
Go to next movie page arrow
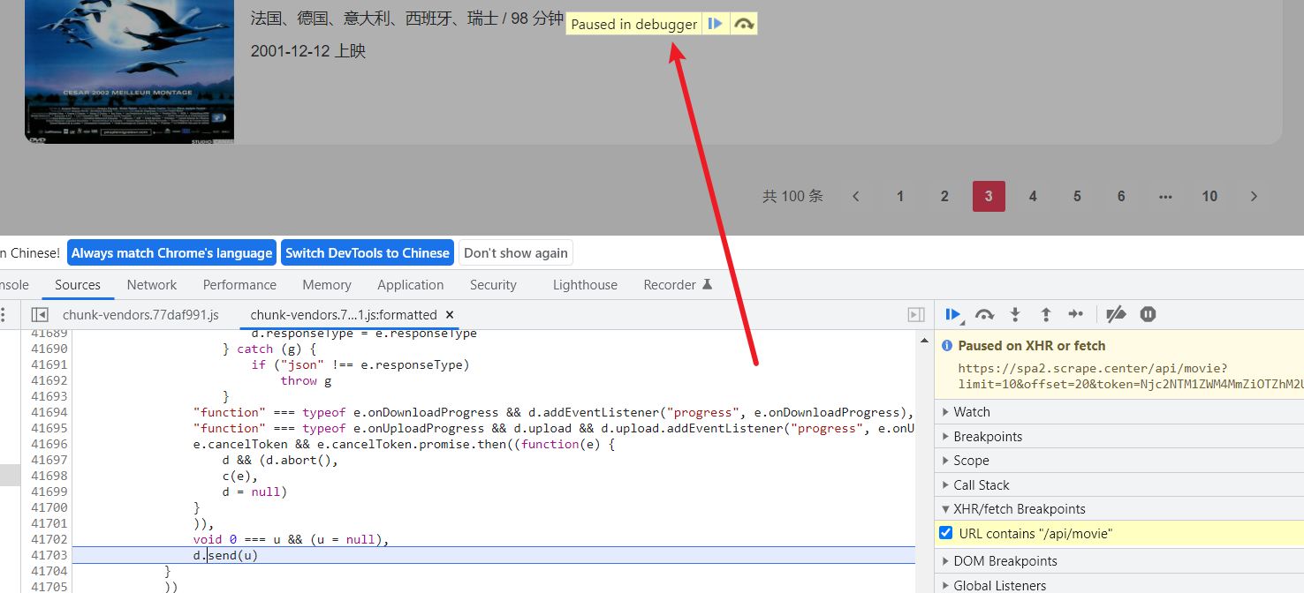click(1254, 196)
